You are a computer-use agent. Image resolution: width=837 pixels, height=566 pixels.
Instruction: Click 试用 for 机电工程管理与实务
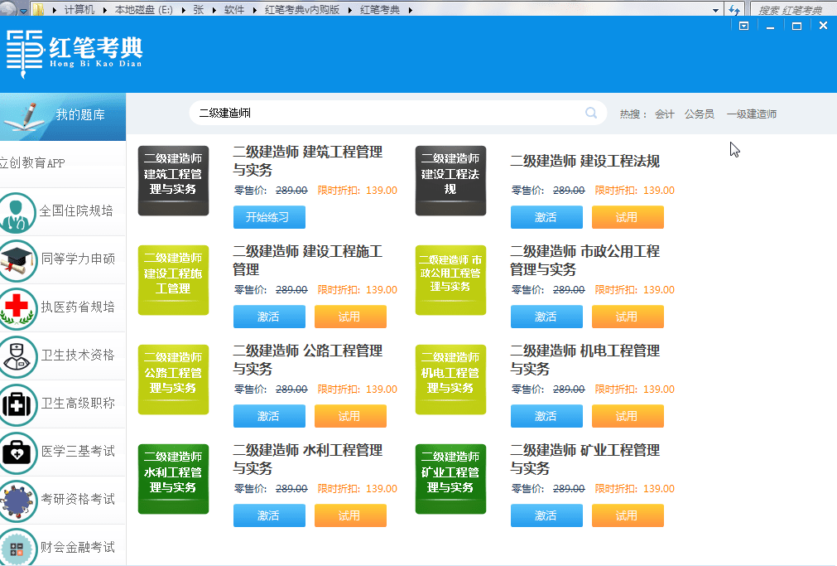click(x=628, y=416)
